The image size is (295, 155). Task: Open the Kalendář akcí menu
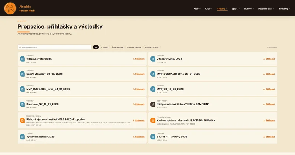[266, 8]
